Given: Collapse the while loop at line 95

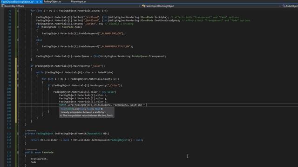Looking at the screenshot, I should (x=18, y=72).
